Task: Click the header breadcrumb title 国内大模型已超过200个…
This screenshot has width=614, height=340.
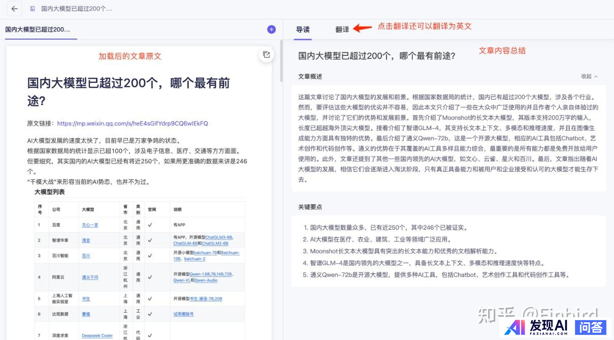Action: [x=77, y=9]
